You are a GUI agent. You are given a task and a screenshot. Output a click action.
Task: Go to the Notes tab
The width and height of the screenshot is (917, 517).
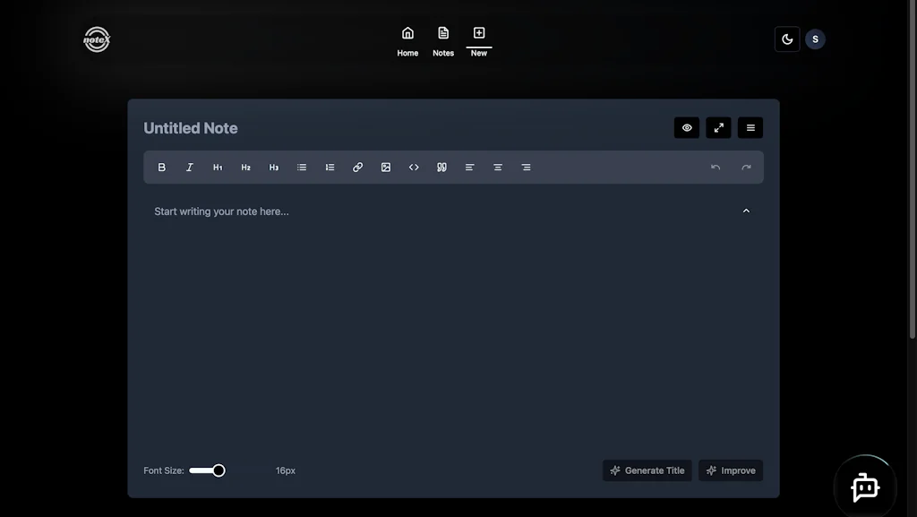pyautogui.click(x=442, y=40)
